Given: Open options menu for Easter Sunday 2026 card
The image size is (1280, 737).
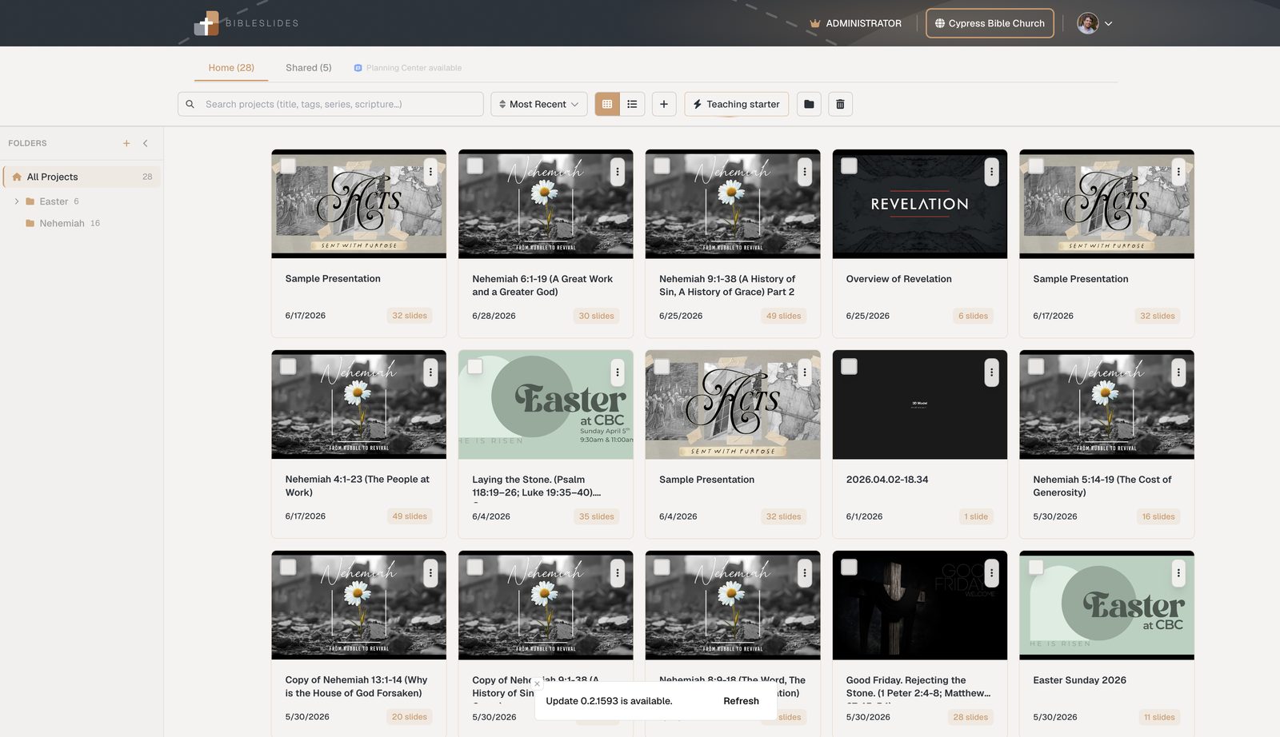Looking at the screenshot, I should point(1178,573).
